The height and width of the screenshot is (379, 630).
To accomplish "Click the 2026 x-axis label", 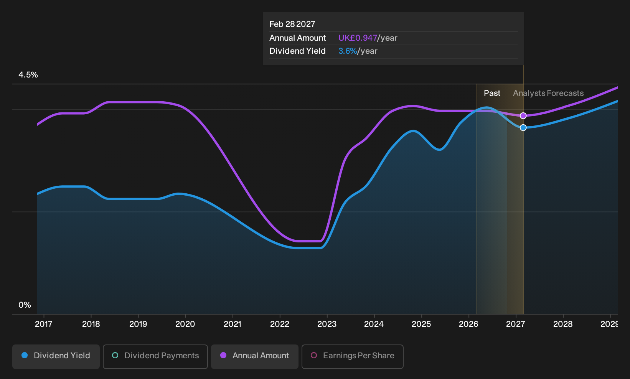I will [468, 324].
